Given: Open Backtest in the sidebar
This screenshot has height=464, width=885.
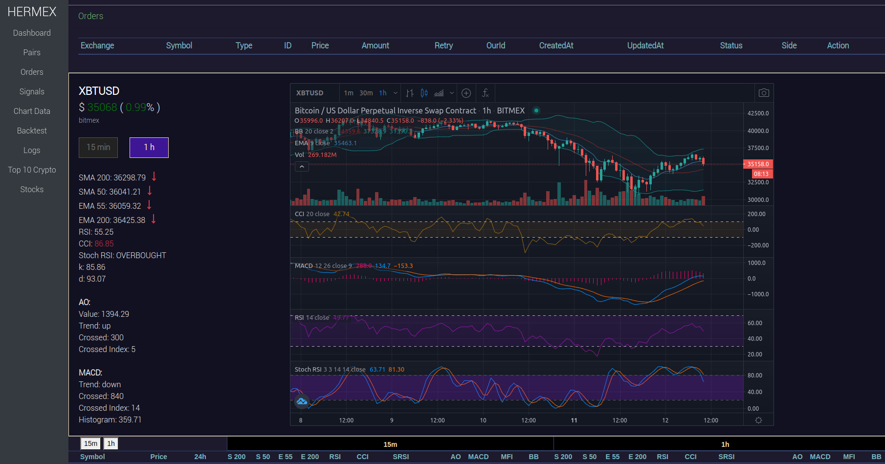Looking at the screenshot, I should (32, 131).
